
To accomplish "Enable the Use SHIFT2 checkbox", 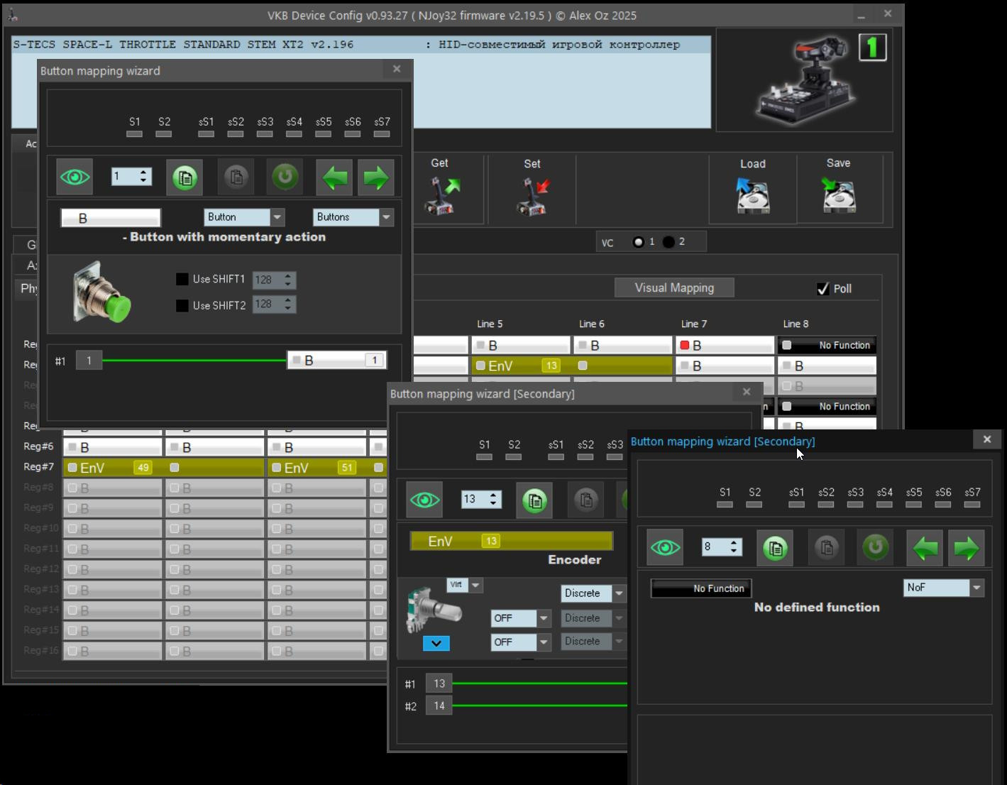I will point(182,305).
